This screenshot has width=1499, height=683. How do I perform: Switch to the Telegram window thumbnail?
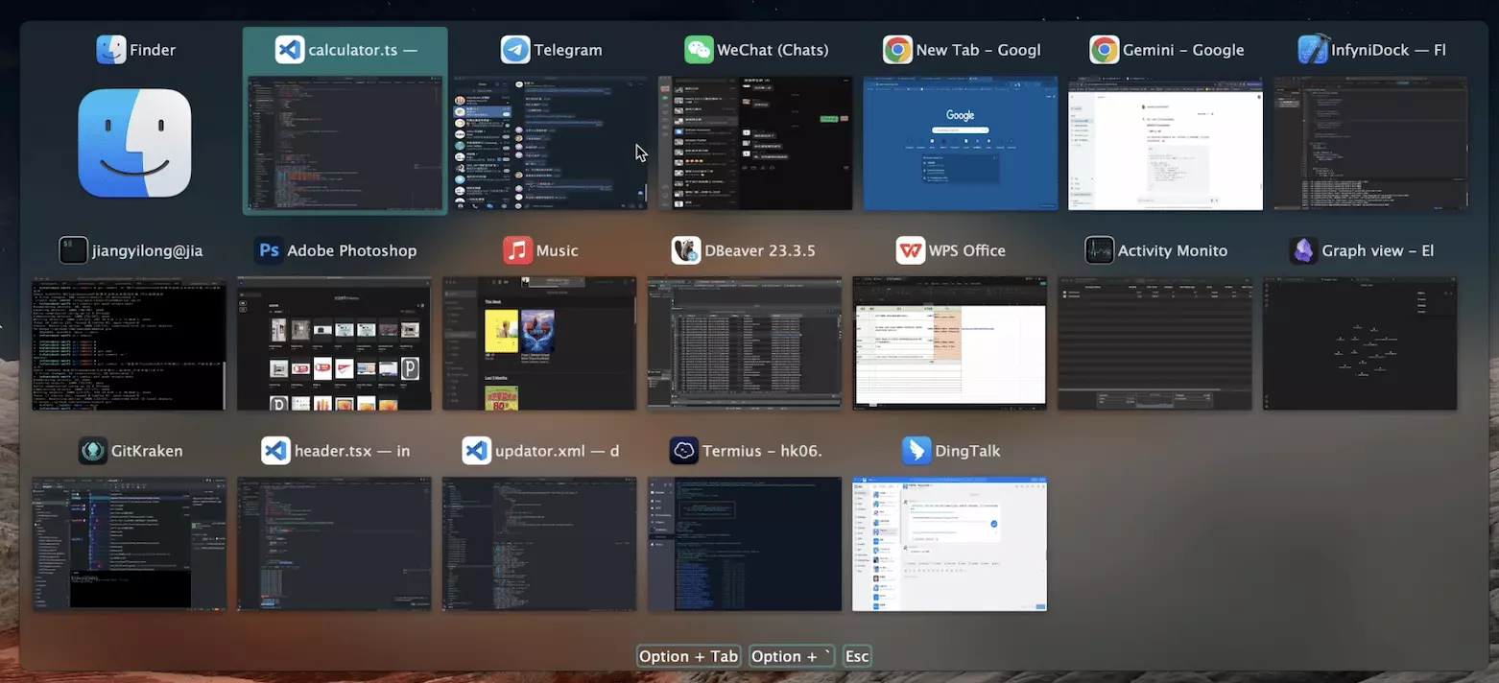pyautogui.click(x=550, y=144)
